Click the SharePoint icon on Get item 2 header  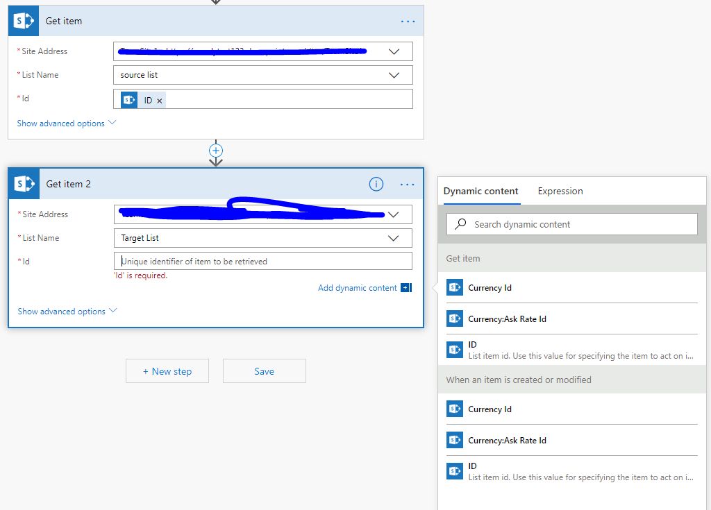click(24, 184)
